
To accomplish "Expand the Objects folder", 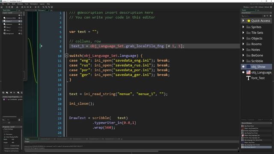I will pos(243,38).
